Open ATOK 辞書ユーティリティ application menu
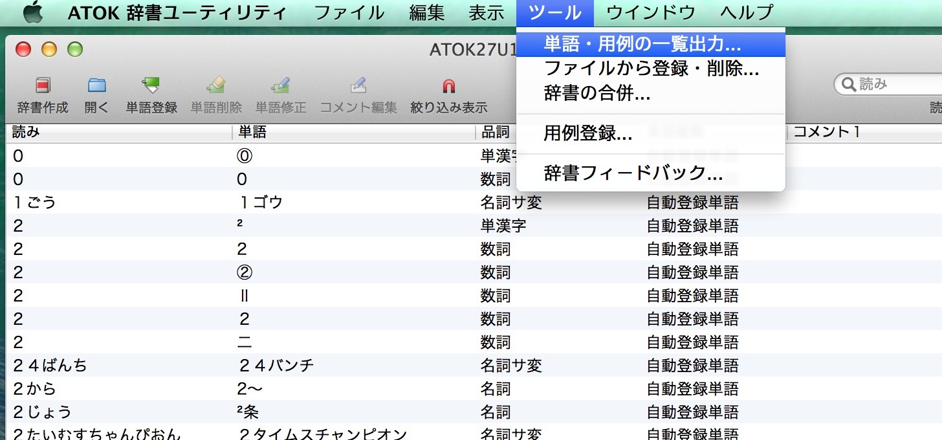942x440 pixels. pos(177,12)
